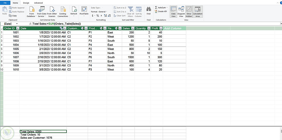
Task: Open Quantity column filter dropdown
Action: point(149,28)
